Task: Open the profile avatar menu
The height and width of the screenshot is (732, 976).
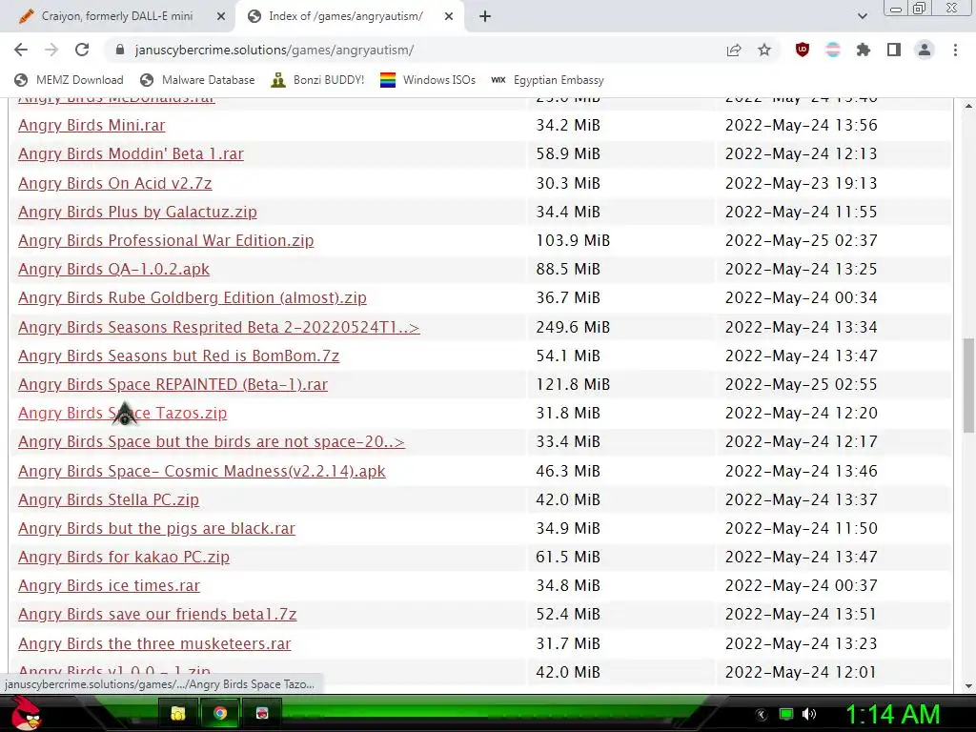Action: [925, 50]
